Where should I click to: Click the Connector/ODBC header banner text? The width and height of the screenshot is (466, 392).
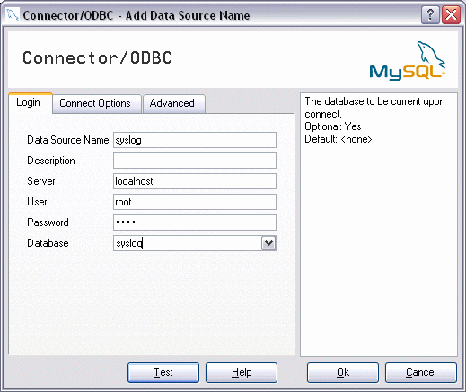(x=98, y=57)
